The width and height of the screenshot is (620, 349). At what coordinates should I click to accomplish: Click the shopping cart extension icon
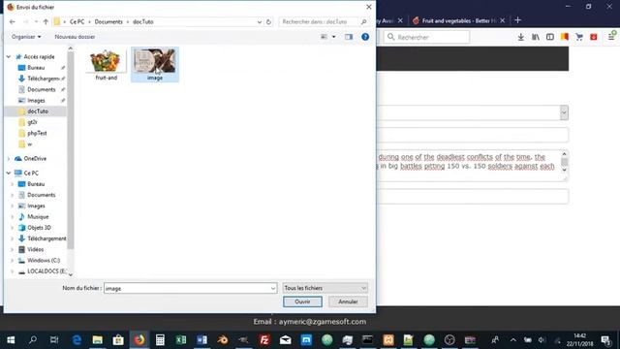click(579, 37)
